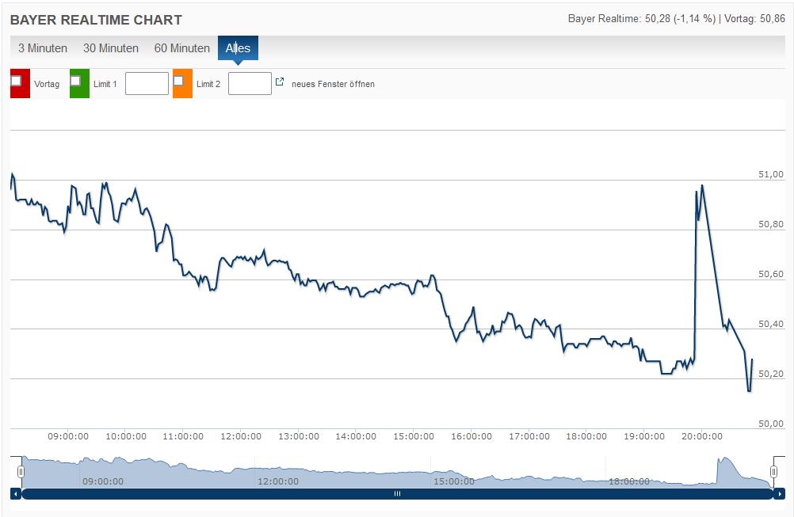Switch to the 30 Minuten tab
The height and width of the screenshot is (517, 794).
tap(111, 48)
